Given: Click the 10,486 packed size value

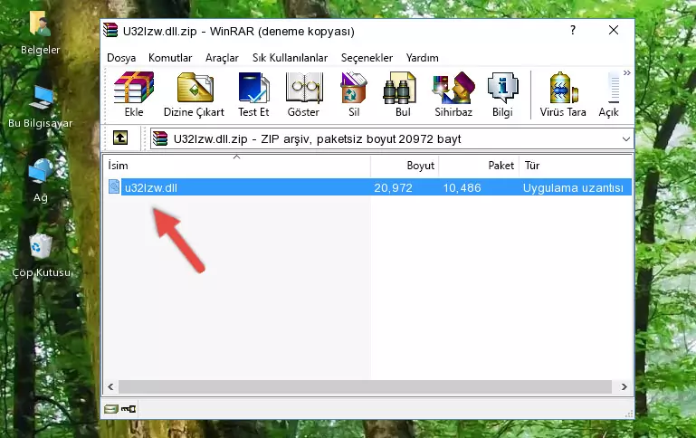Looking at the screenshot, I should [462, 187].
